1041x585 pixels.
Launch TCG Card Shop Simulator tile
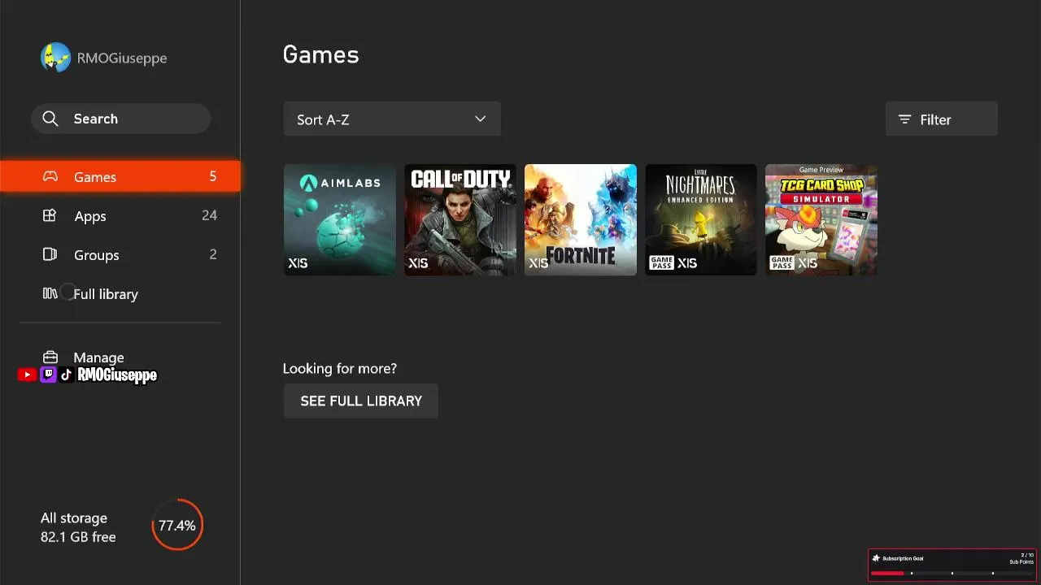point(821,219)
